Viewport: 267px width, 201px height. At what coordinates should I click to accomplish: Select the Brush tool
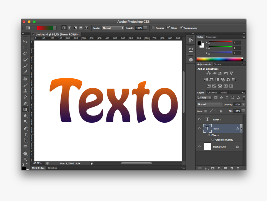point(25,85)
